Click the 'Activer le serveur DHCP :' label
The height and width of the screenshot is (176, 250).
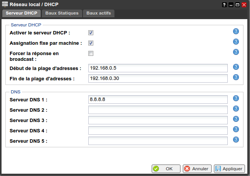tap(40, 33)
